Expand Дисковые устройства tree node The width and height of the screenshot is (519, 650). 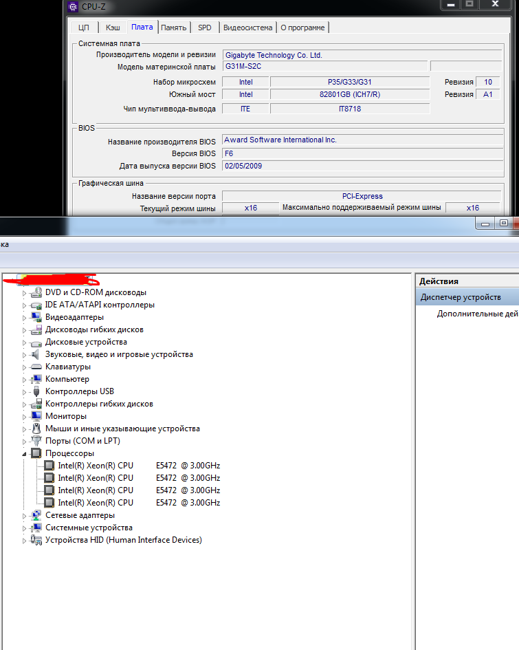[24, 343]
